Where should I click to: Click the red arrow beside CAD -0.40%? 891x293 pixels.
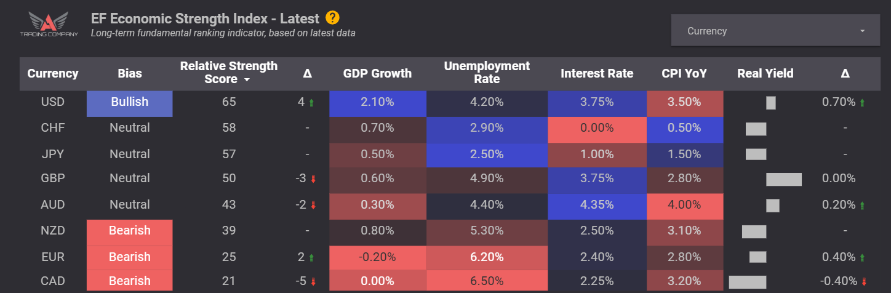(864, 281)
